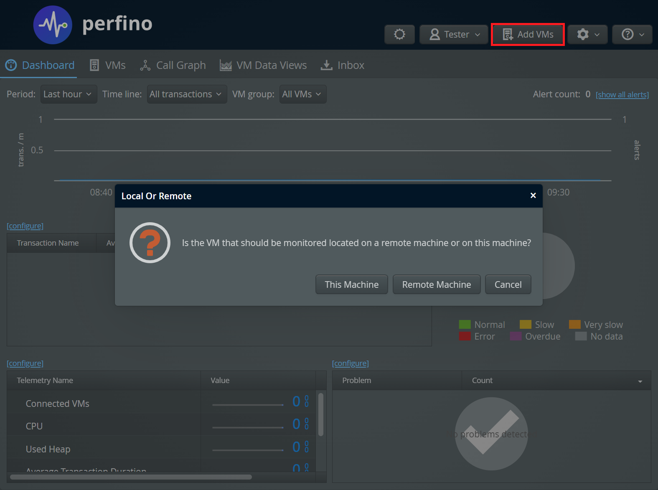Go to the VM Data Views tab
658x490 pixels.
[x=263, y=65]
